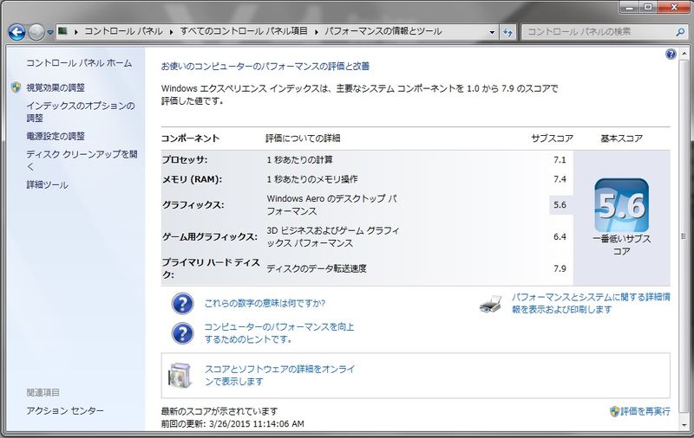Viewport: 694px width, 438px height.
Task: Click the プロセッサ: component label
Action: [x=185, y=159]
